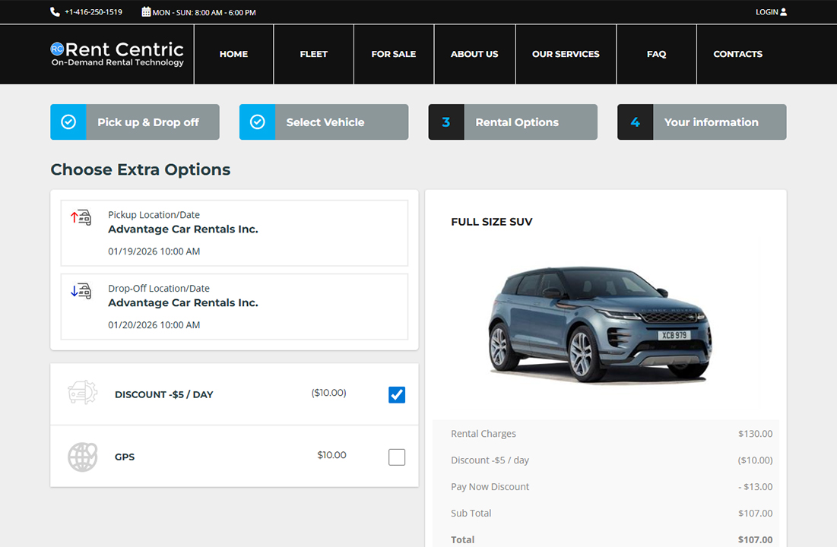Click the checkmark badge on Select Vehicle step
Viewport: 837px width, 547px height.
point(257,122)
